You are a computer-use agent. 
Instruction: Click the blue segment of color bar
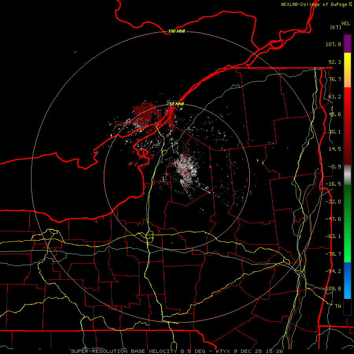pyautogui.click(x=347, y=280)
